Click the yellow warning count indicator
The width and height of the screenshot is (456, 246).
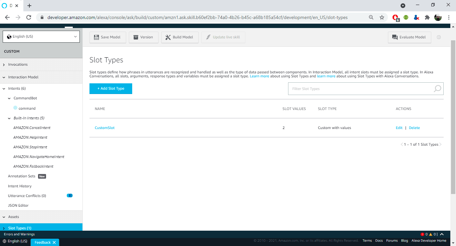point(433,234)
